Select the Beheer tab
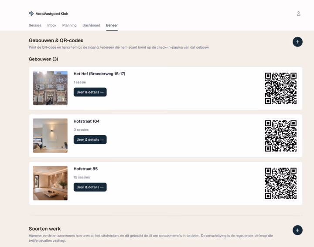314x247 pixels. pyautogui.click(x=112, y=25)
